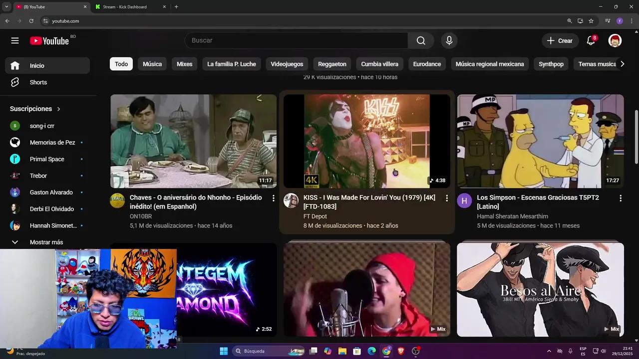Viewport: 639px width, 359px height.
Task: Select the Eurodance chip
Action: [x=427, y=64]
